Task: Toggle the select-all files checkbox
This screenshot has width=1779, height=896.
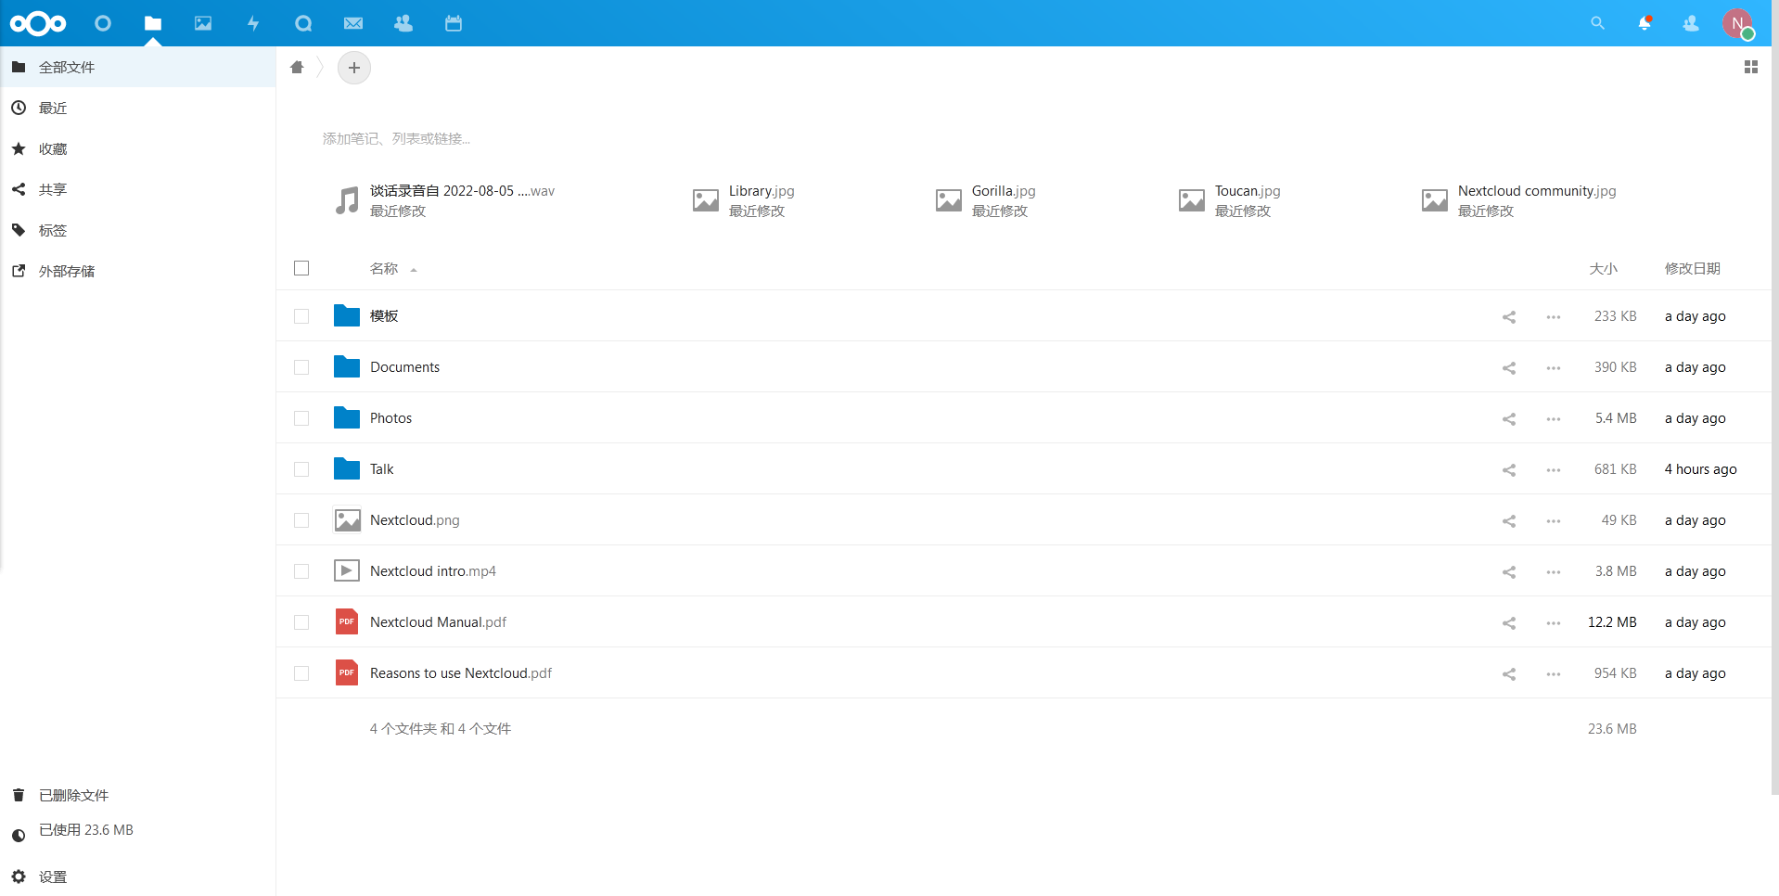Action: pos(301,268)
